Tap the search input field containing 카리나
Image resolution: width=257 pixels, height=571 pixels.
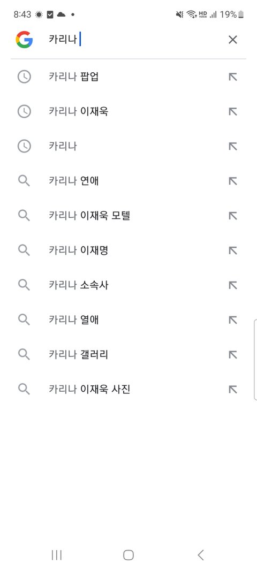pyautogui.click(x=135, y=39)
